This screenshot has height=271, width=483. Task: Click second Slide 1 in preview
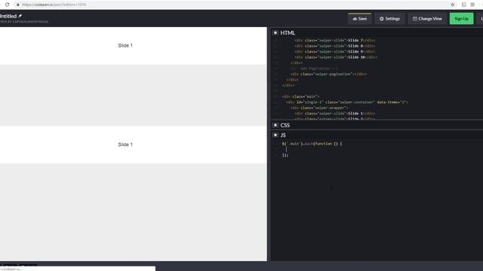coord(125,145)
